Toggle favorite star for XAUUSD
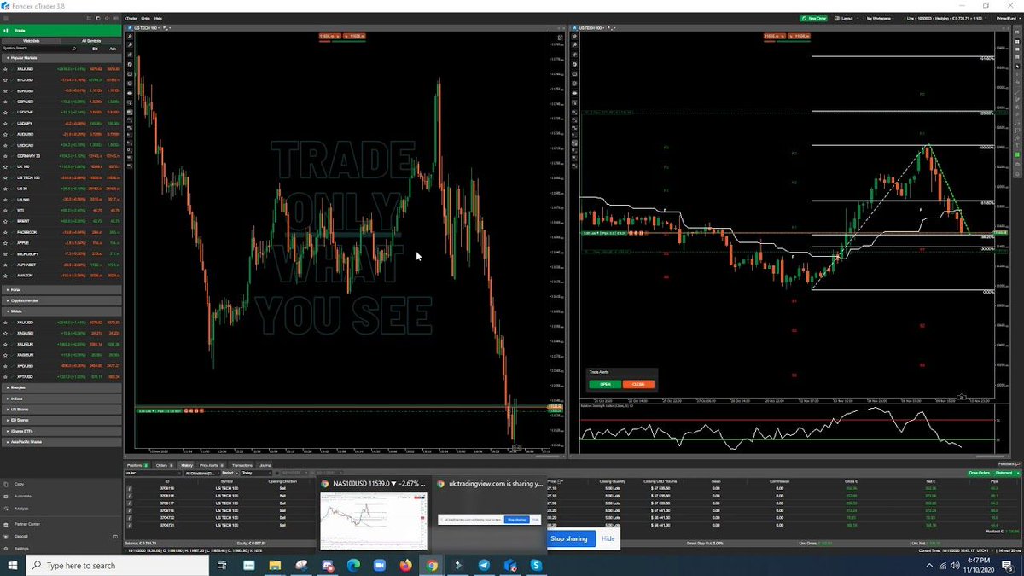The width and height of the screenshot is (1024, 576). [x=5, y=68]
